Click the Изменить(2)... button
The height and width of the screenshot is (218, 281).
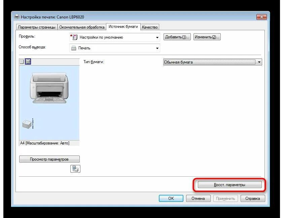[207, 37]
